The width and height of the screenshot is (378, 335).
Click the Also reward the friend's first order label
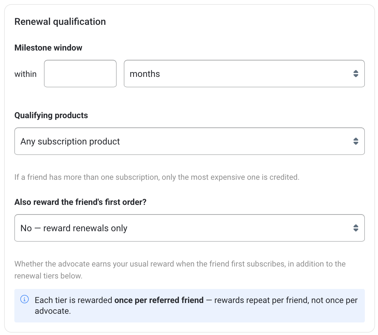[80, 202]
